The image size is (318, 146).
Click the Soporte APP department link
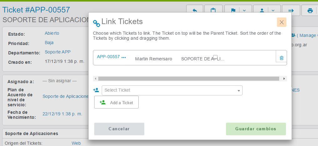[58, 52]
